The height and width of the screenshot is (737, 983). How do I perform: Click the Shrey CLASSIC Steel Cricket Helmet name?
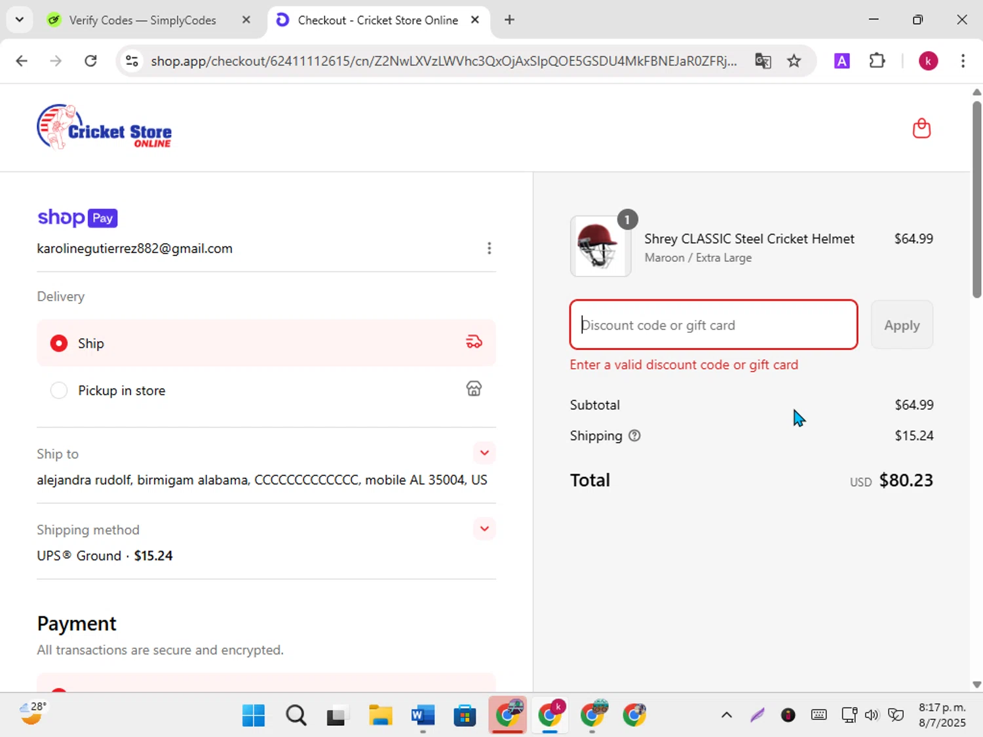pyautogui.click(x=749, y=238)
